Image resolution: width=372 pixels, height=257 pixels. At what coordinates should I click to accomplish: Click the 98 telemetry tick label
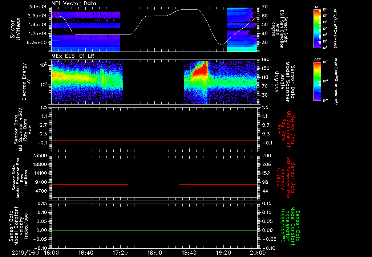point(265,182)
